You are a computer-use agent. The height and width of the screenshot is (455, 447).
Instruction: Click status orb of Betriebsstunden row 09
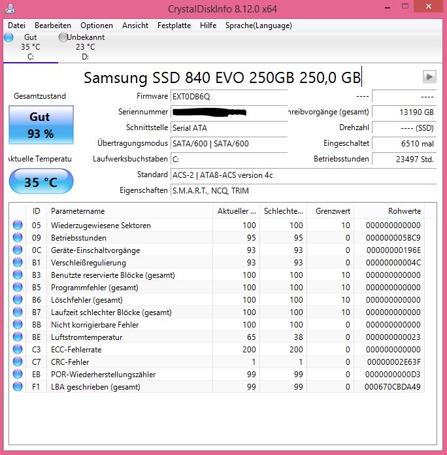tap(18, 237)
